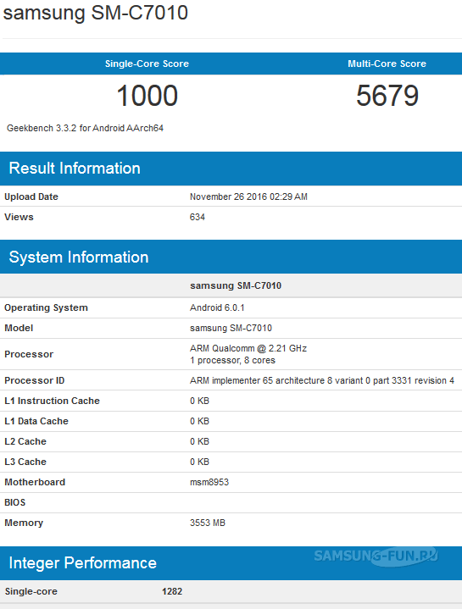Viewport: 462px width, 609px height.
Task: Click the samsung SM-C7010 page title
Action: click(x=96, y=13)
